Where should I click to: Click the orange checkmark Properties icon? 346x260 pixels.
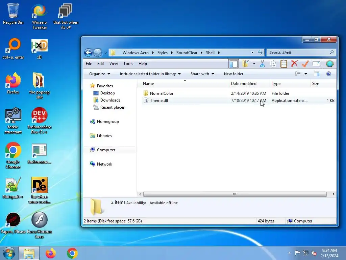click(305, 64)
